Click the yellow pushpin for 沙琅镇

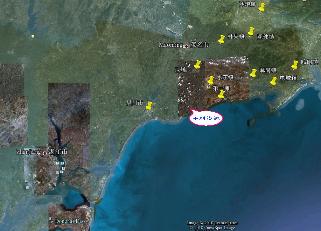tap(262, 7)
